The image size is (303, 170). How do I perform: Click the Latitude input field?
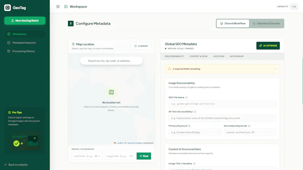(87, 156)
